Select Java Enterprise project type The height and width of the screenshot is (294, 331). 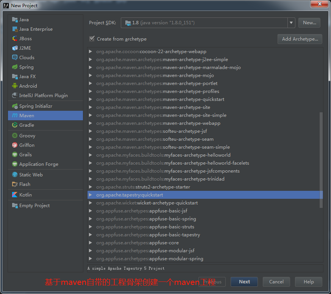pos(45,29)
